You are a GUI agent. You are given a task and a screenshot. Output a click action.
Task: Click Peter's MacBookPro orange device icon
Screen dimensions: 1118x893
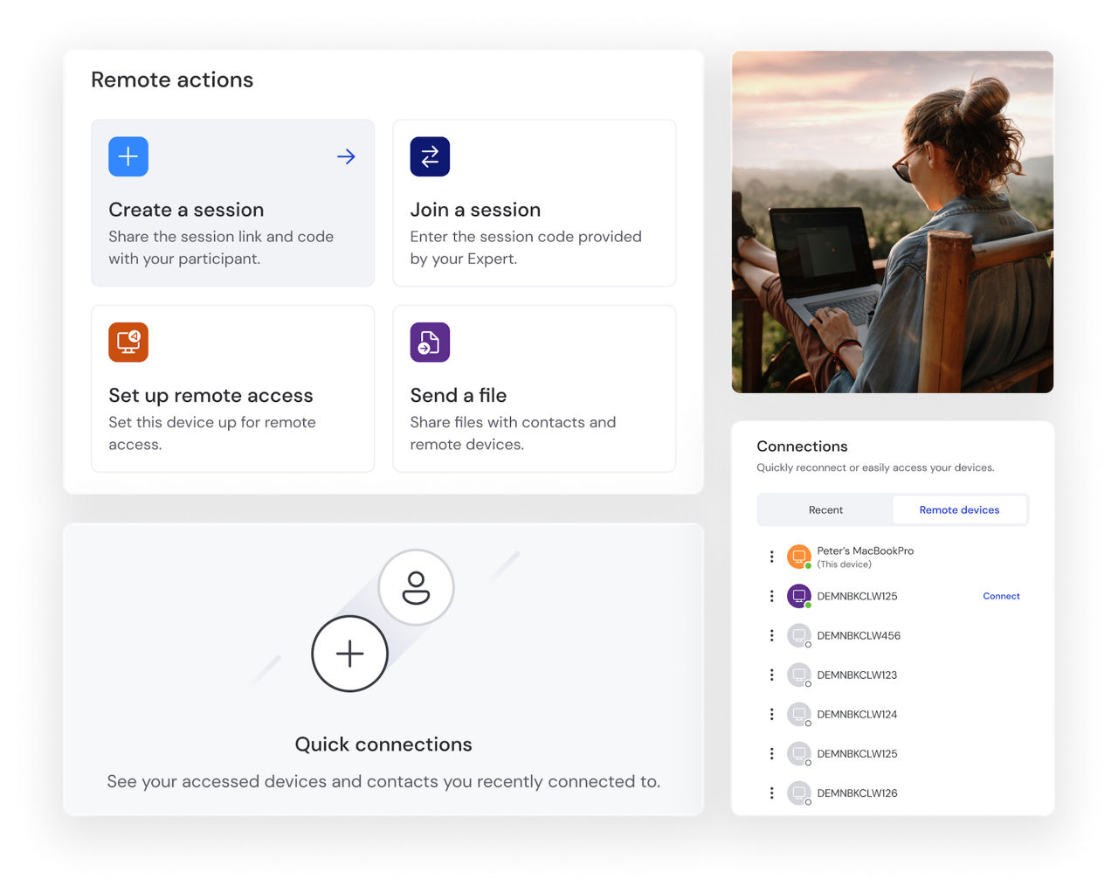click(x=798, y=557)
